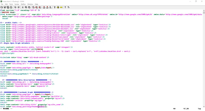Viewport: 205px width, 111px height.
Task: Click the opening head tag line
Action: click(x=5, y=18)
